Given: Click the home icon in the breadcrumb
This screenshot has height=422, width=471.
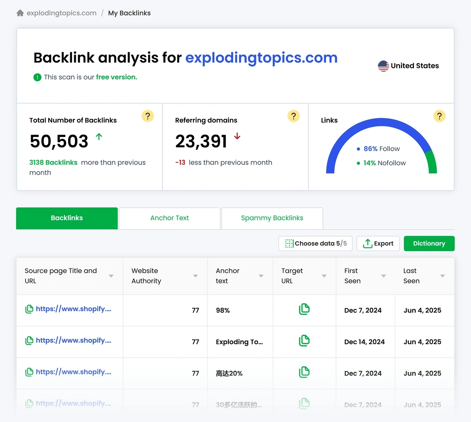Looking at the screenshot, I should coord(20,13).
